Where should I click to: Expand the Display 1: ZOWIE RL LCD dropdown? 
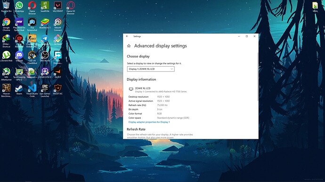(x=151, y=69)
